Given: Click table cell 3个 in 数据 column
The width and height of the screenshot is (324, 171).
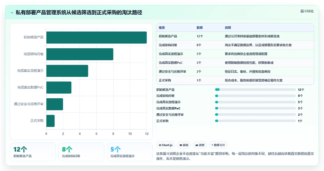Looking at the screenshot, I should pyautogui.click(x=199, y=63).
